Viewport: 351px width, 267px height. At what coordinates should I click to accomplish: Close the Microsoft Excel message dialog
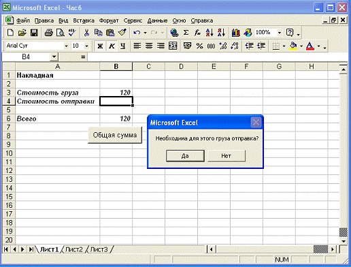click(256, 123)
